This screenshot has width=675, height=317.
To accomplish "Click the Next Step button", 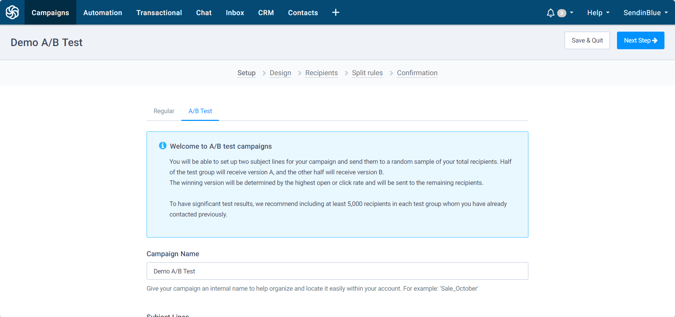I will pyautogui.click(x=640, y=40).
